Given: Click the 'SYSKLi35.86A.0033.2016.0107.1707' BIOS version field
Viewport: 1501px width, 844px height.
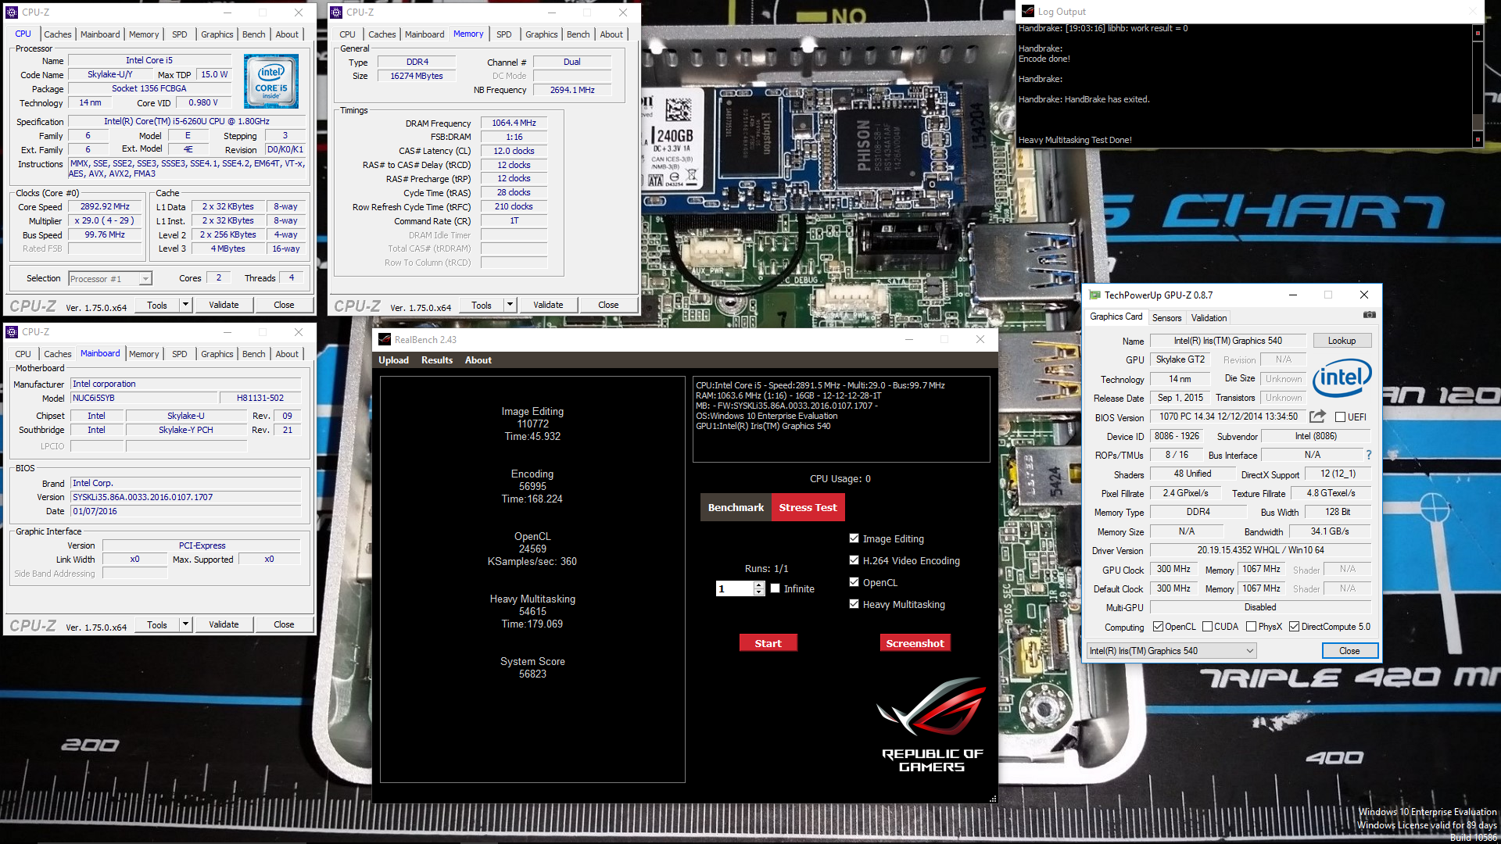Looking at the screenshot, I should (x=186, y=497).
